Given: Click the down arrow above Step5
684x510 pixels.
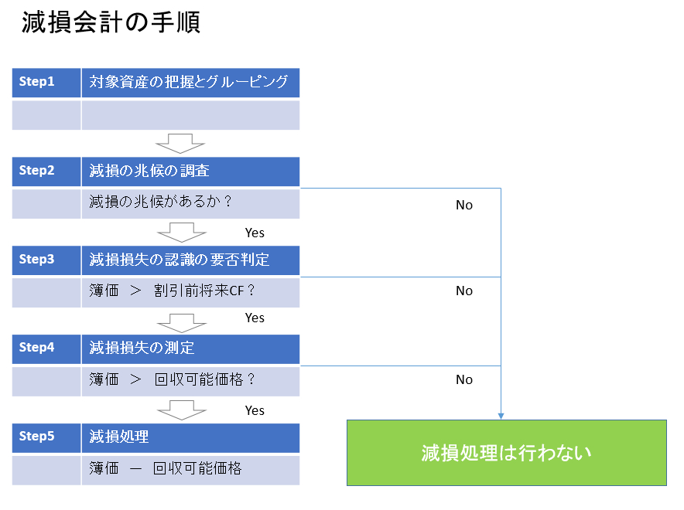Looking at the screenshot, I should [x=182, y=410].
